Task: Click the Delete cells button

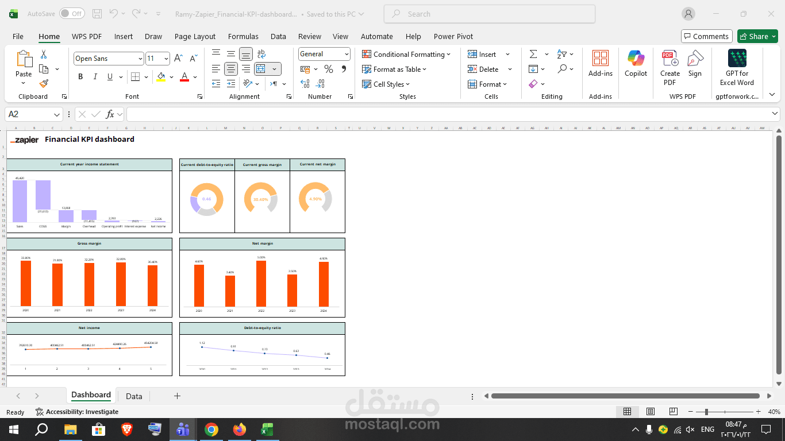Action: tap(483, 69)
